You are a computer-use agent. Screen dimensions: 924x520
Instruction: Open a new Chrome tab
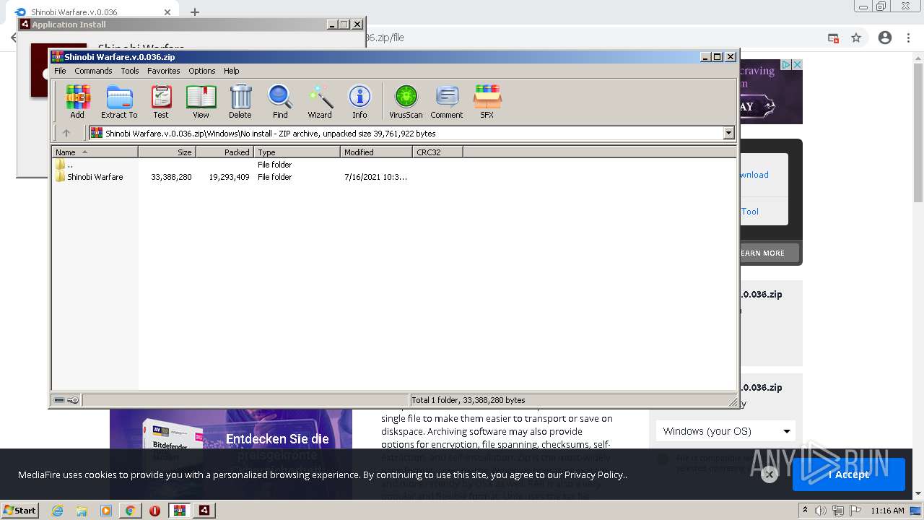pyautogui.click(x=195, y=12)
